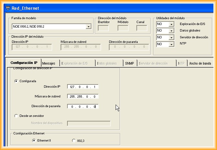Choose the 802.3 frame type
The height and width of the screenshot is (150, 217).
(74, 140)
